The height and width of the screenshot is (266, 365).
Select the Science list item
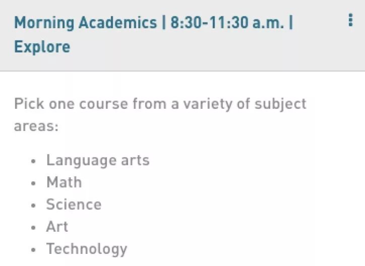pyautogui.click(x=74, y=205)
